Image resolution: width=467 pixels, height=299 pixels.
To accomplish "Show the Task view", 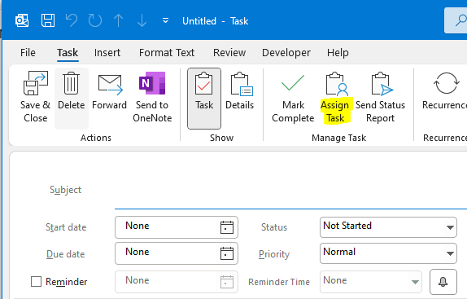I will pyautogui.click(x=204, y=99).
